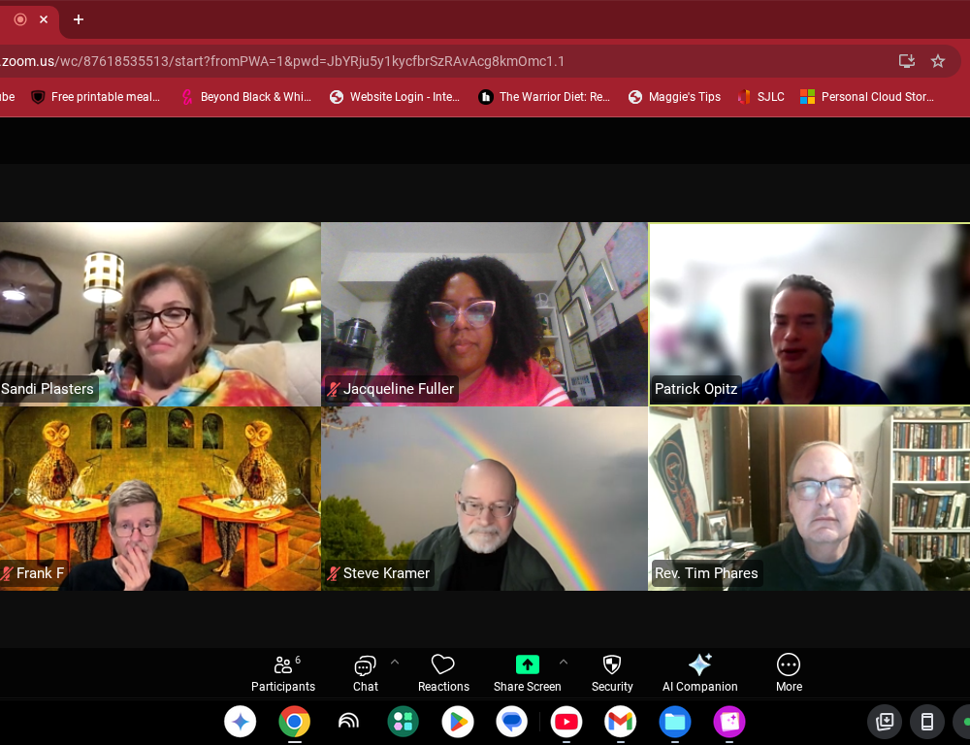Image resolution: width=970 pixels, height=745 pixels.
Task: Open Gmail from the taskbar
Action: click(x=620, y=722)
